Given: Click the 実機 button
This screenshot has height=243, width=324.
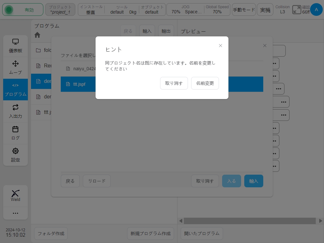Looking at the screenshot, I should tap(265, 10).
